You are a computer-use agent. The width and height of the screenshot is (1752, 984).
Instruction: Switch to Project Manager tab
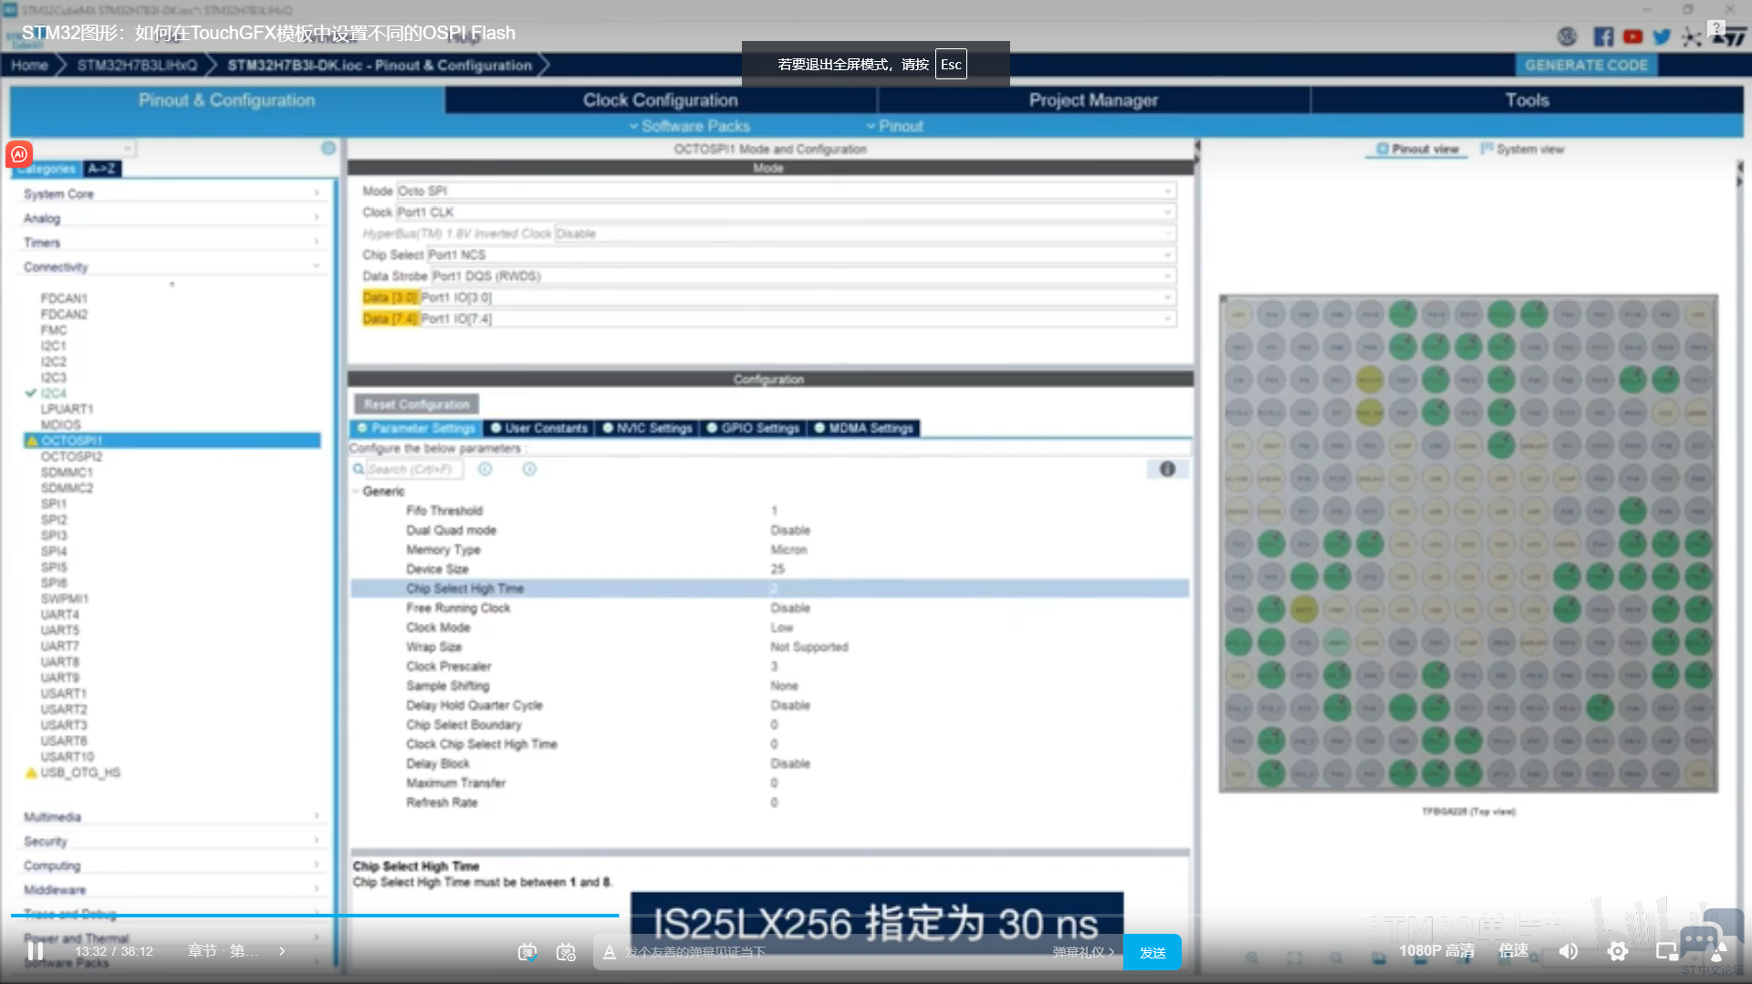pyautogui.click(x=1093, y=100)
